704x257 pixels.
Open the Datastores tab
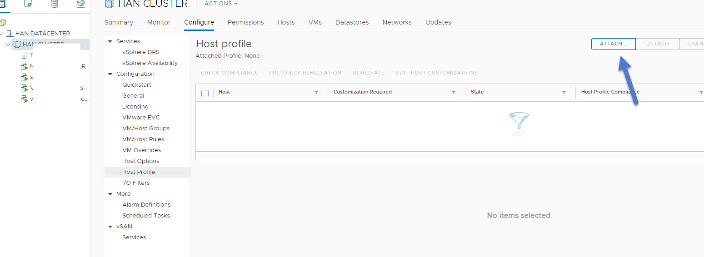click(352, 22)
